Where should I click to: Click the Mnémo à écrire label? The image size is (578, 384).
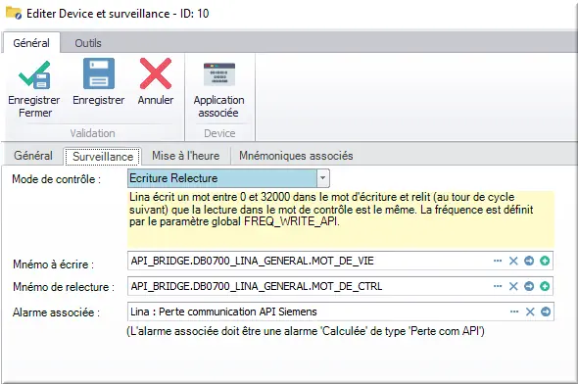coord(54,264)
